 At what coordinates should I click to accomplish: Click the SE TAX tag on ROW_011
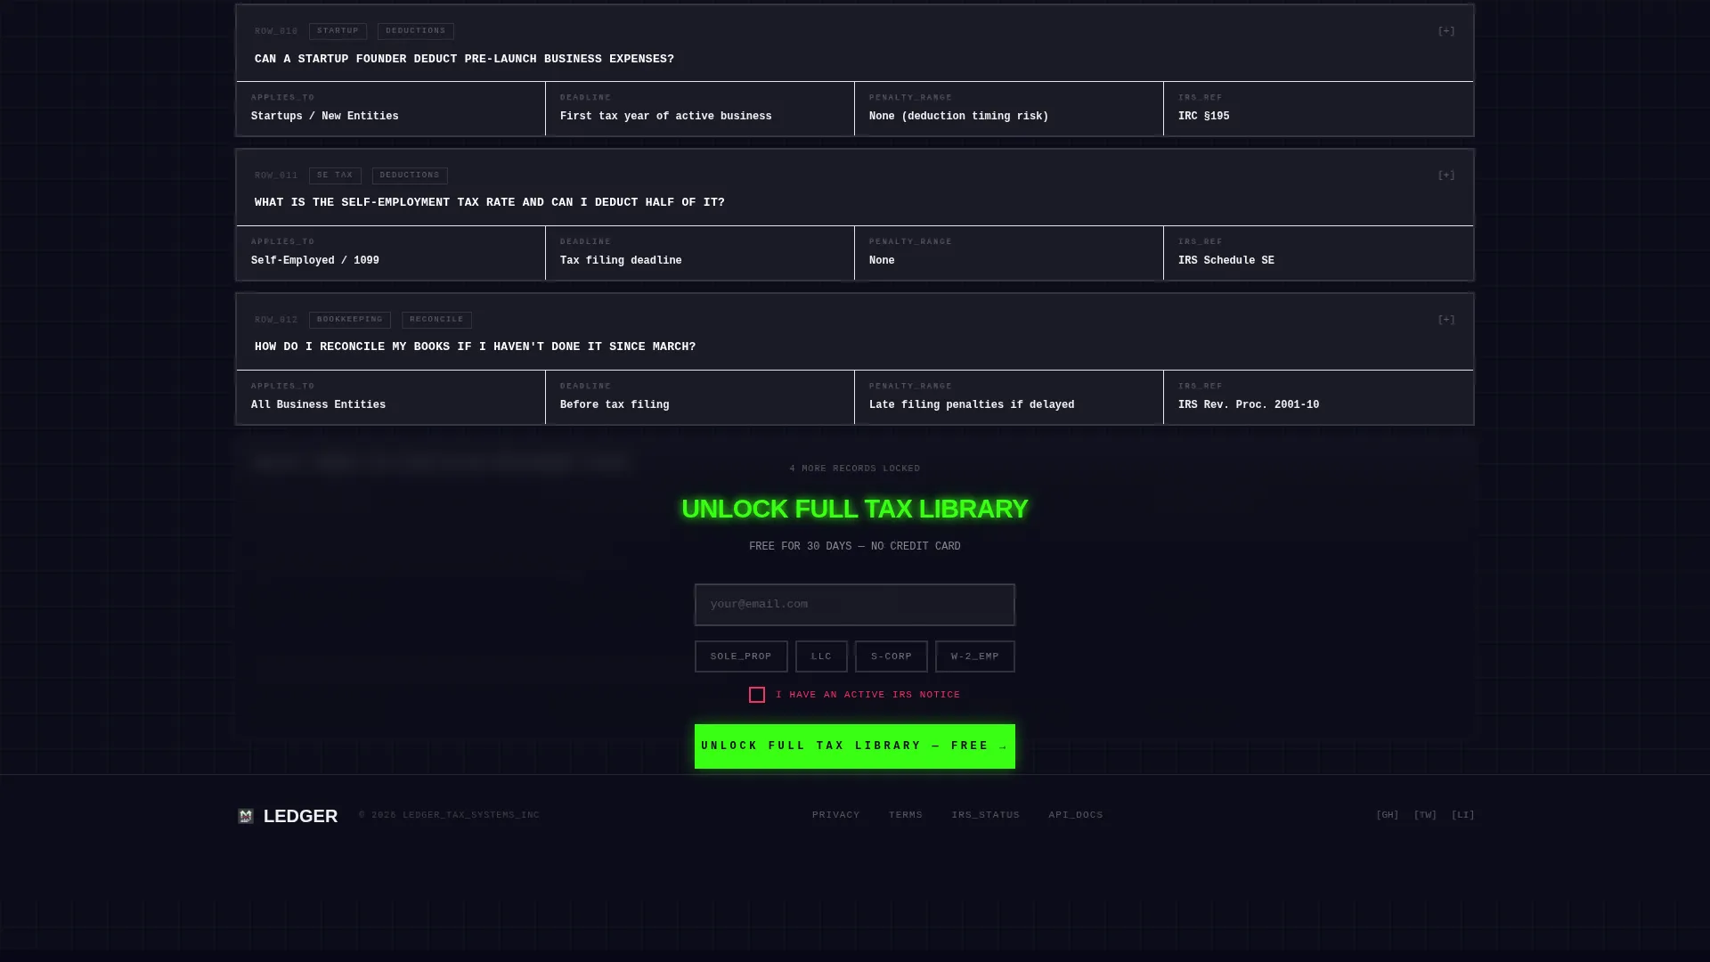335,175
